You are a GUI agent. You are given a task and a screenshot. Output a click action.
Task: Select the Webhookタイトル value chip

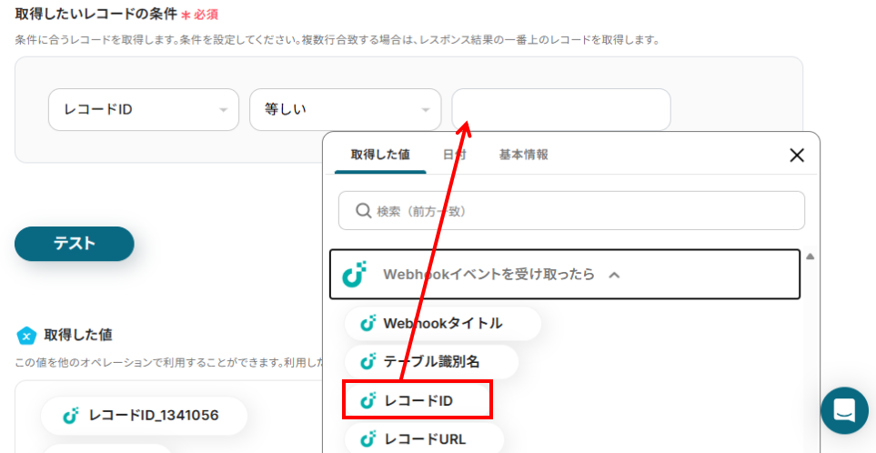(x=442, y=323)
